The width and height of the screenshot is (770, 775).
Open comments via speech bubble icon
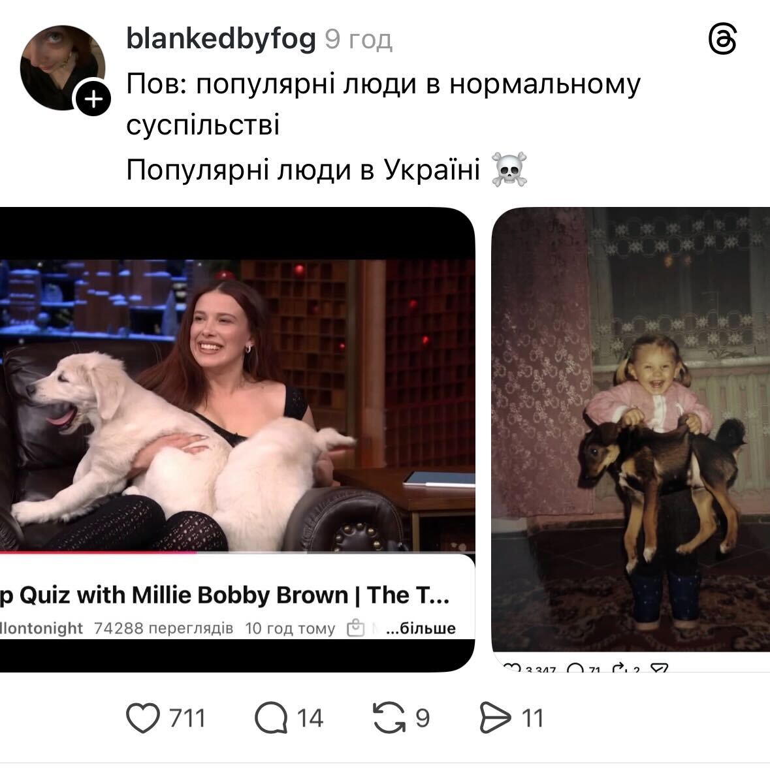click(x=271, y=717)
